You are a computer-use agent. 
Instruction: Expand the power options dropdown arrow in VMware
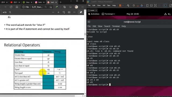click(x=123, y=5)
